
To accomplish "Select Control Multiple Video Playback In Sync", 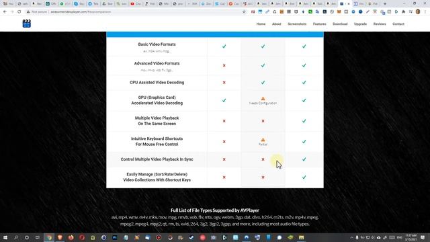I will tap(157, 159).
